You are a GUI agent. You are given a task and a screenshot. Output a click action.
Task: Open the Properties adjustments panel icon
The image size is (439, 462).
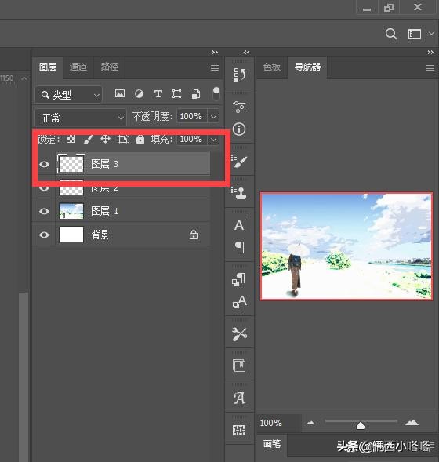coord(239,107)
